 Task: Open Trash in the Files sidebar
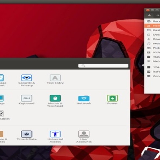(152, 57)
